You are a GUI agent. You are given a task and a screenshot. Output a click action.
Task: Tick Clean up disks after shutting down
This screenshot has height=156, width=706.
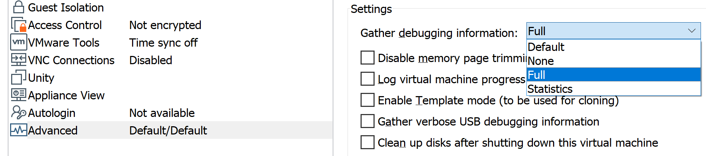(x=367, y=142)
